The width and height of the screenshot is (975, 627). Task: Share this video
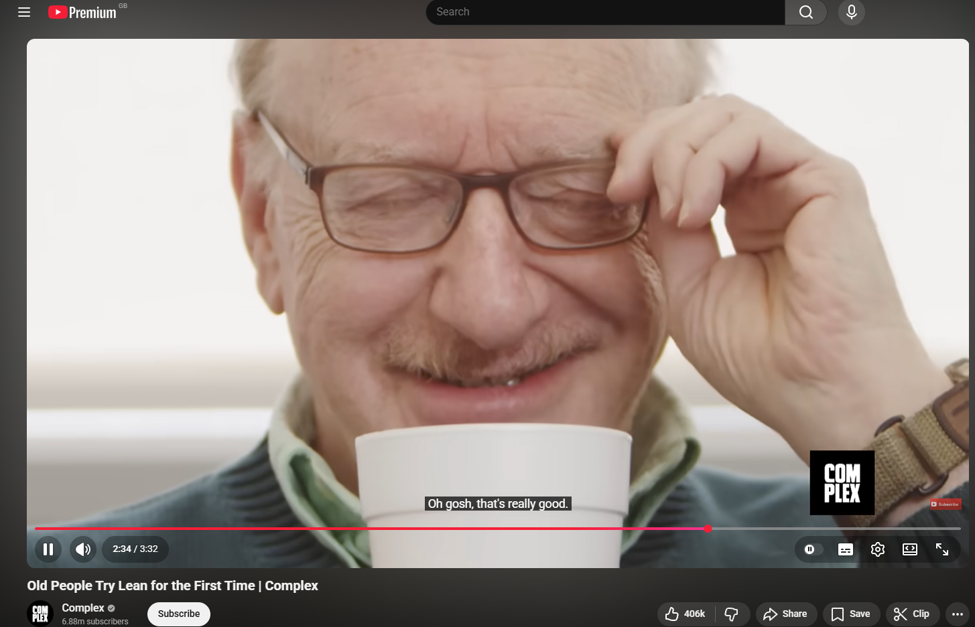pyautogui.click(x=785, y=614)
